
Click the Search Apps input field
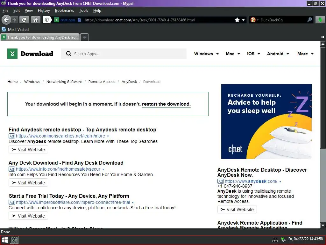pos(124,54)
